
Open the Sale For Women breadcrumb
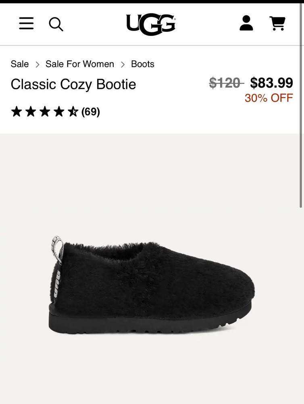[80, 64]
